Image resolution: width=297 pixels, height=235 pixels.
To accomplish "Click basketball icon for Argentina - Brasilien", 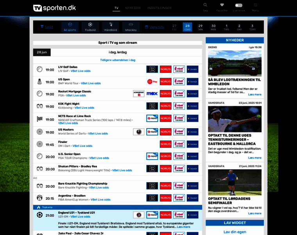I will tap(39, 198).
